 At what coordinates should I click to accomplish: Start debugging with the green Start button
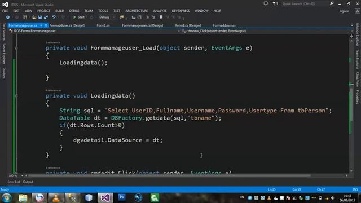click(x=79, y=17)
